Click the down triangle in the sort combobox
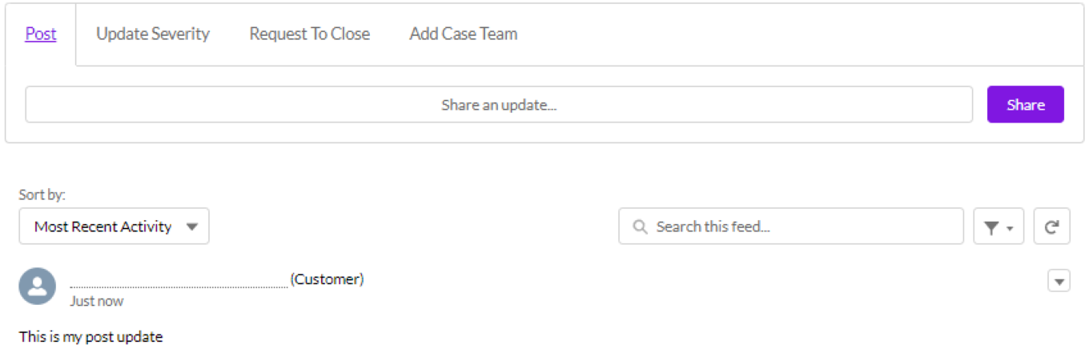This screenshot has height=349, width=1089. 192,227
